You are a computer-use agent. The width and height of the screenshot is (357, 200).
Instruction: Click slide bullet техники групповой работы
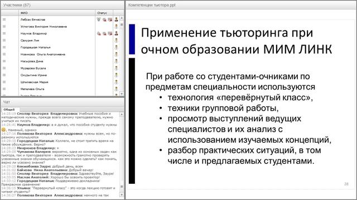tap(223, 108)
